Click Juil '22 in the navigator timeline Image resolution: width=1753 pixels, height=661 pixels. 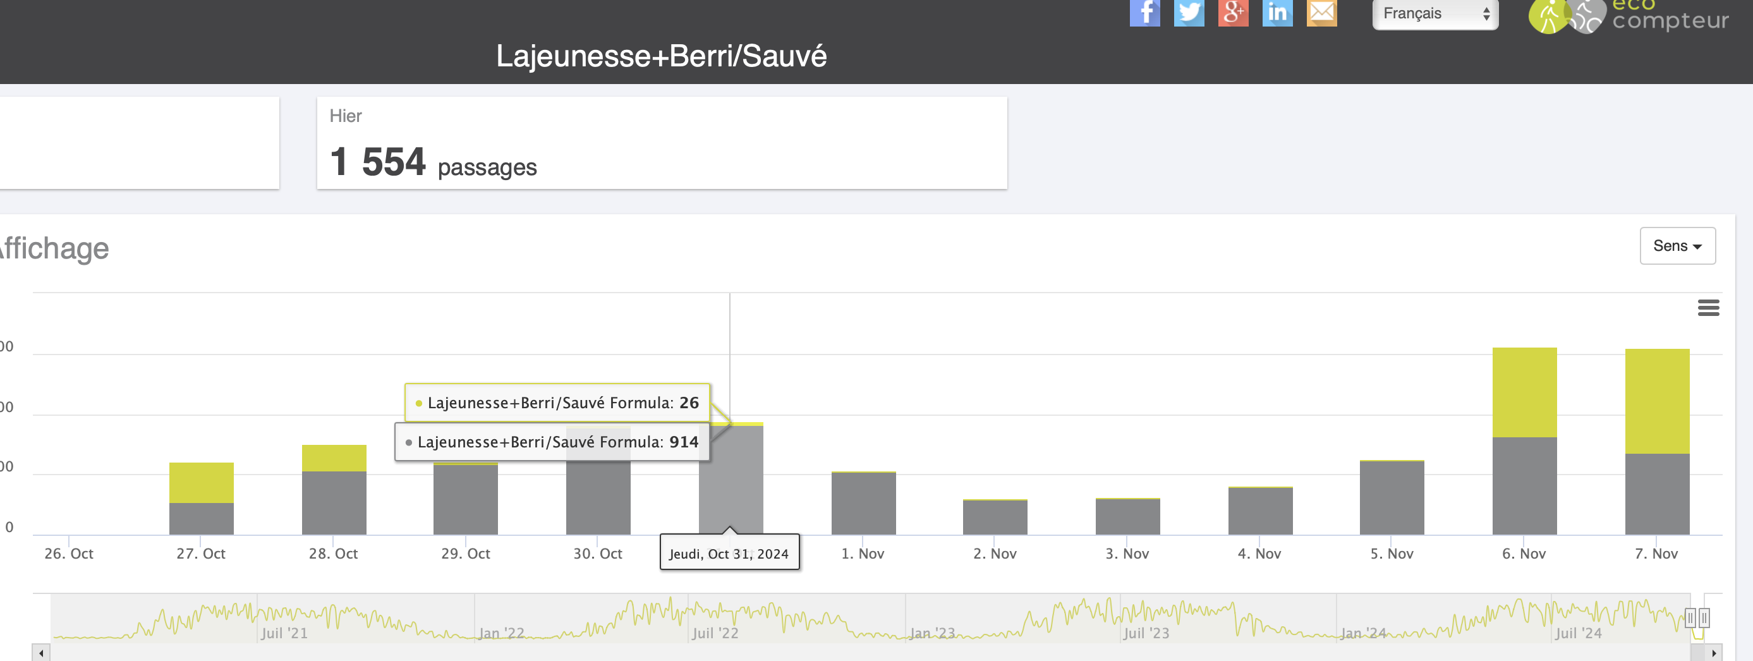(715, 633)
